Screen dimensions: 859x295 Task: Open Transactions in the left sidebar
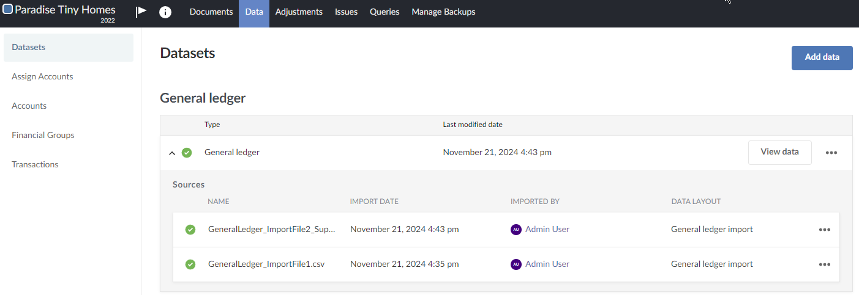(35, 165)
